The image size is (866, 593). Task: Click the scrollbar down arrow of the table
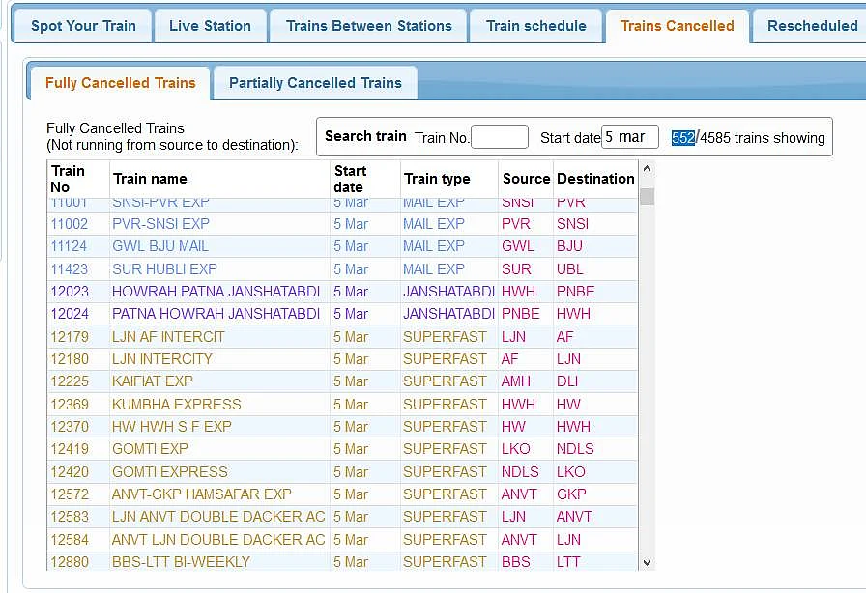coord(648,563)
